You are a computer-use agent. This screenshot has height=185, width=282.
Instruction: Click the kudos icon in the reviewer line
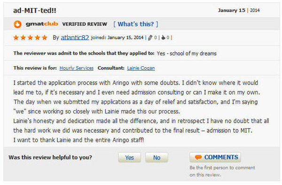(163, 38)
